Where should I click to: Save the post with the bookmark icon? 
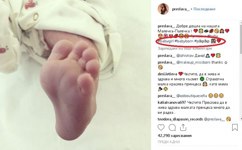(x=235, y=127)
